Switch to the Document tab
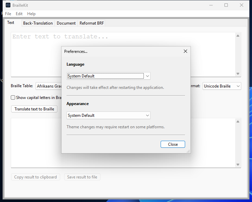Viewport: 252px width, 202px height. (66, 23)
